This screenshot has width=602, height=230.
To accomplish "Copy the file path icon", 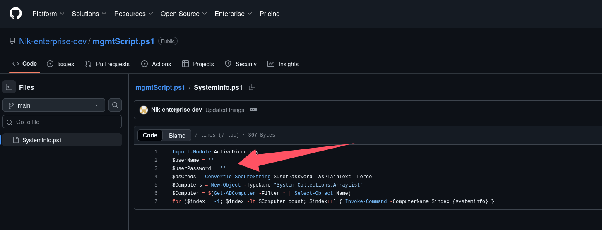I will [252, 87].
